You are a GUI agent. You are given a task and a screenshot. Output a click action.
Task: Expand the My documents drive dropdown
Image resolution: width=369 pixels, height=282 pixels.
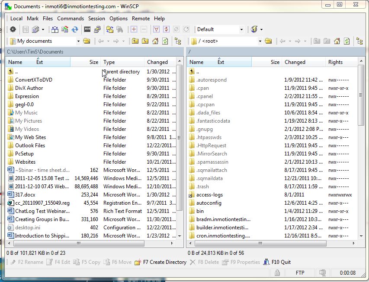click(78, 41)
